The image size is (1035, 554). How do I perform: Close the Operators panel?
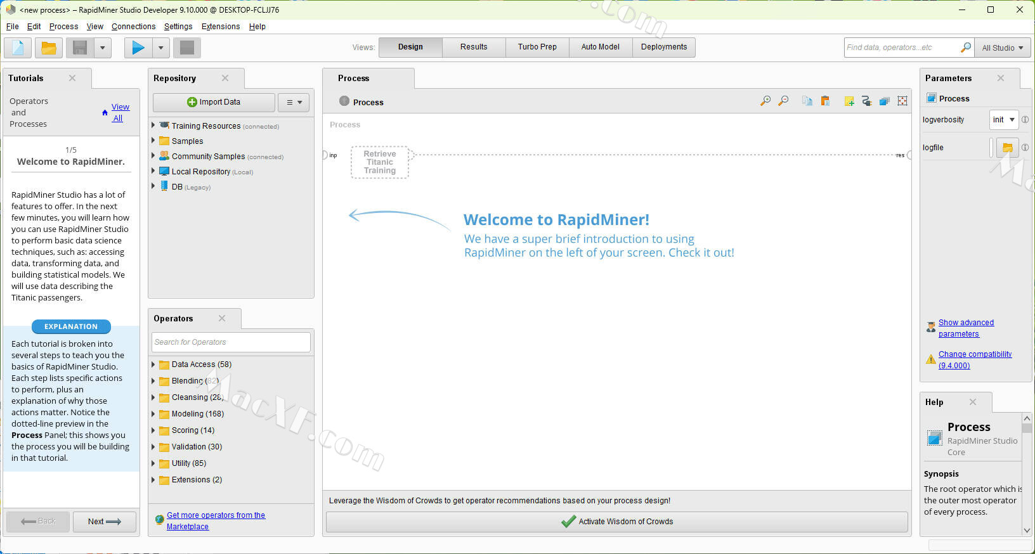[x=222, y=318]
